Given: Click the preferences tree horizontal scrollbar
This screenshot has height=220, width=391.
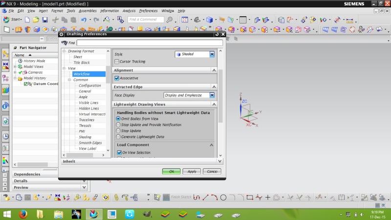Looking at the screenshot, I should (80, 155).
